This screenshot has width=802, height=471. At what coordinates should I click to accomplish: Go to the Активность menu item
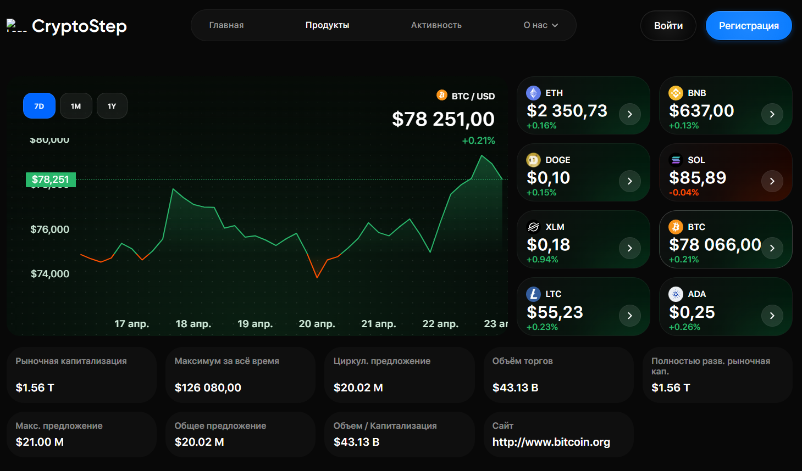[436, 25]
